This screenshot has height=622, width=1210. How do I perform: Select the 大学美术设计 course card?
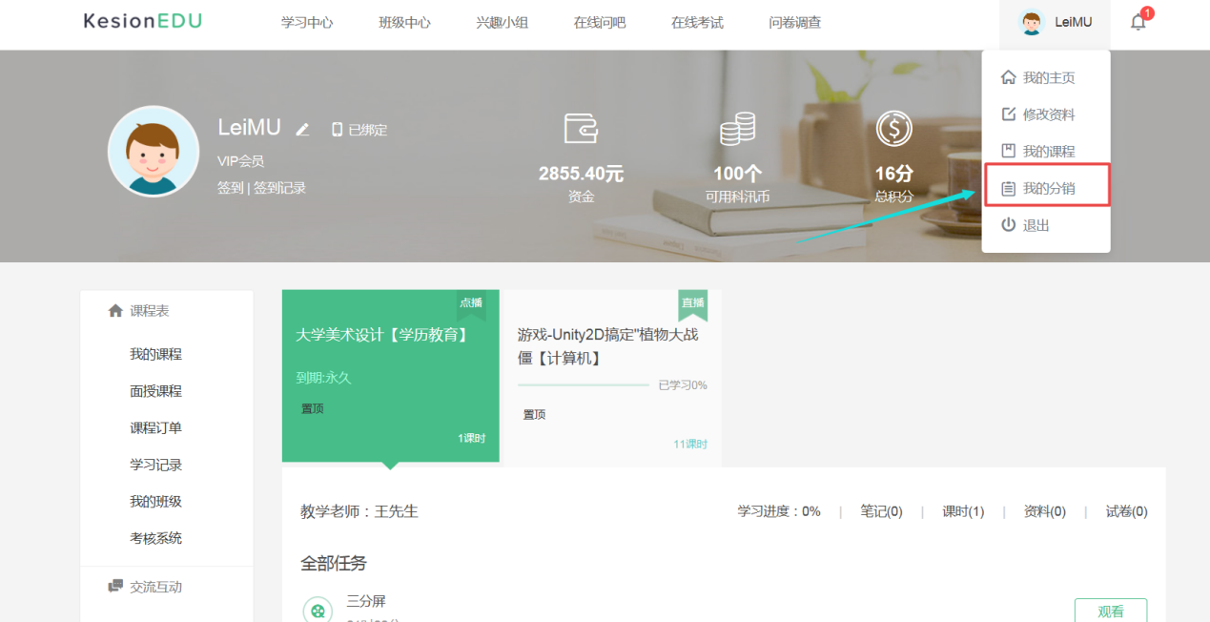tap(391, 376)
